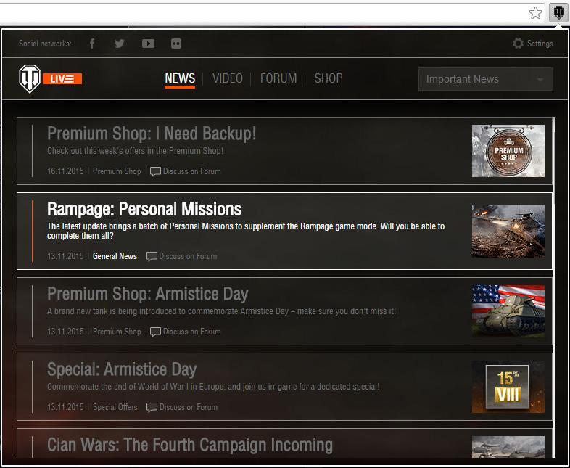
Task: Open the Rampage: Personal Missions article
Action: pyautogui.click(x=144, y=210)
